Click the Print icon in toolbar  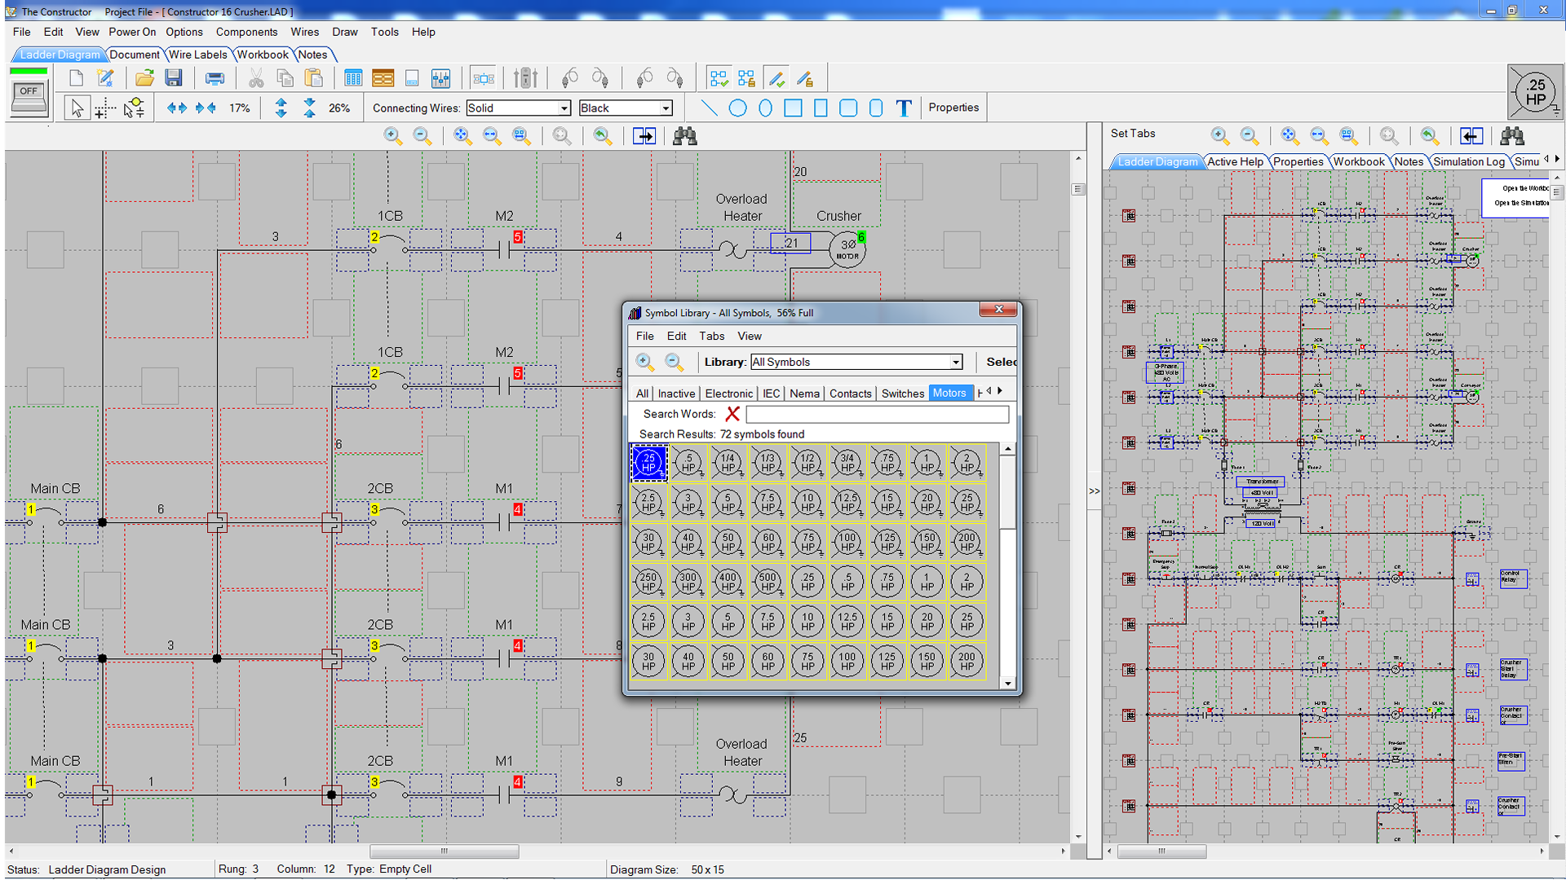coord(215,78)
